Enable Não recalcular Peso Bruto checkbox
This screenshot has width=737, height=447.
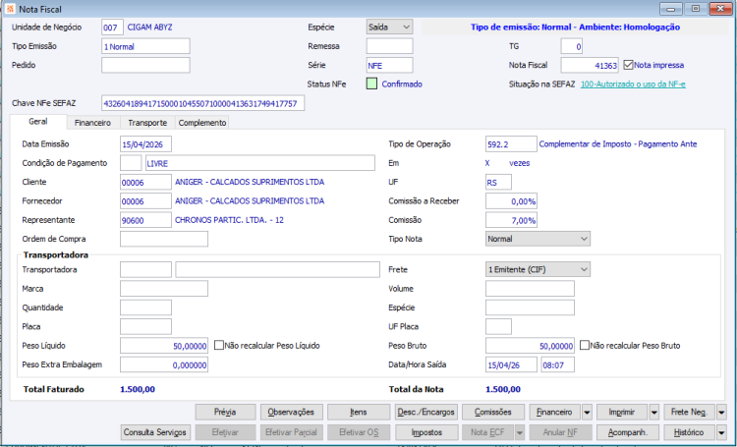[x=585, y=346]
